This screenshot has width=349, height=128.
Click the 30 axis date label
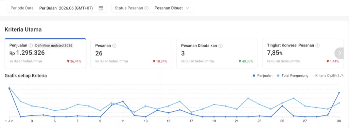(339, 121)
